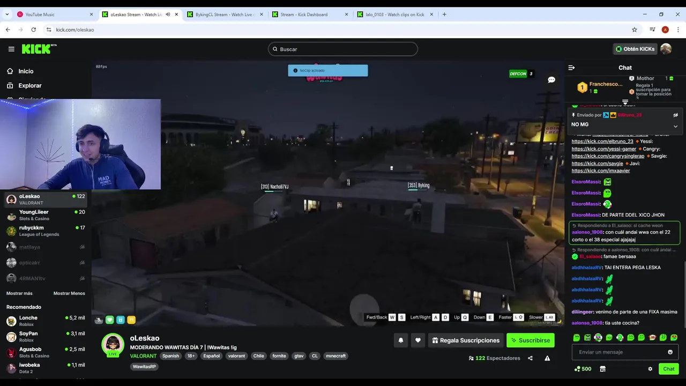Click the blue drink icon on video overlay
686x386 pixels.
click(x=121, y=320)
